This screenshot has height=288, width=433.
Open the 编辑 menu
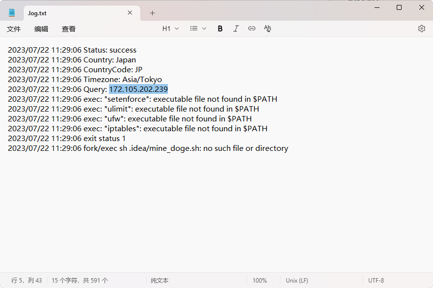pos(41,29)
